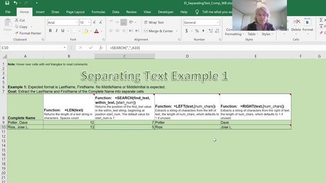The width and height of the screenshot is (326, 183).
Task: Click Increase Decimal icon
Action: 210,31
